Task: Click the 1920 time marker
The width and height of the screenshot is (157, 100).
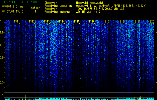Action: point(151,21)
